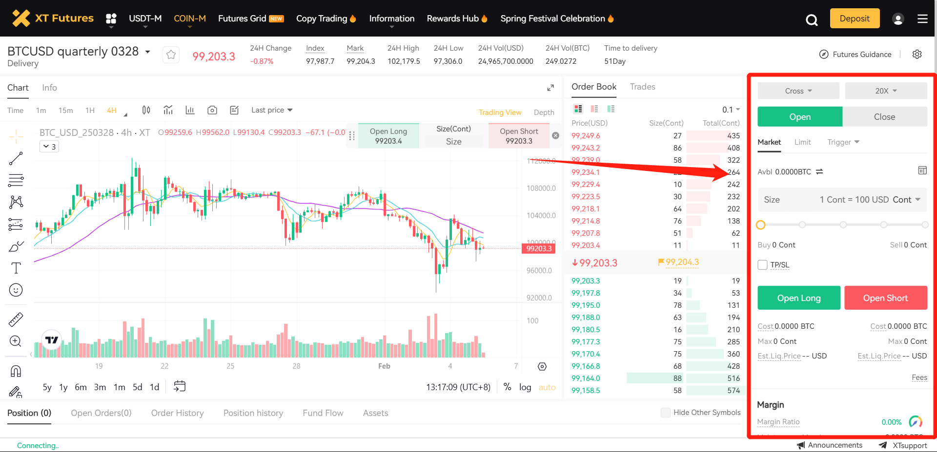Open the 20X leverage dropdown
This screenshot has height=452, width=937.
pos(886,91)
